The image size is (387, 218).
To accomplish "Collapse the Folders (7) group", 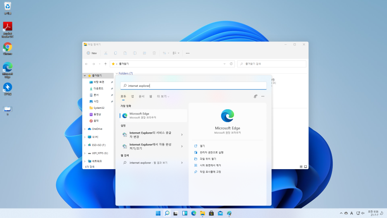I will pyautogui.click(x=117, y=73).
